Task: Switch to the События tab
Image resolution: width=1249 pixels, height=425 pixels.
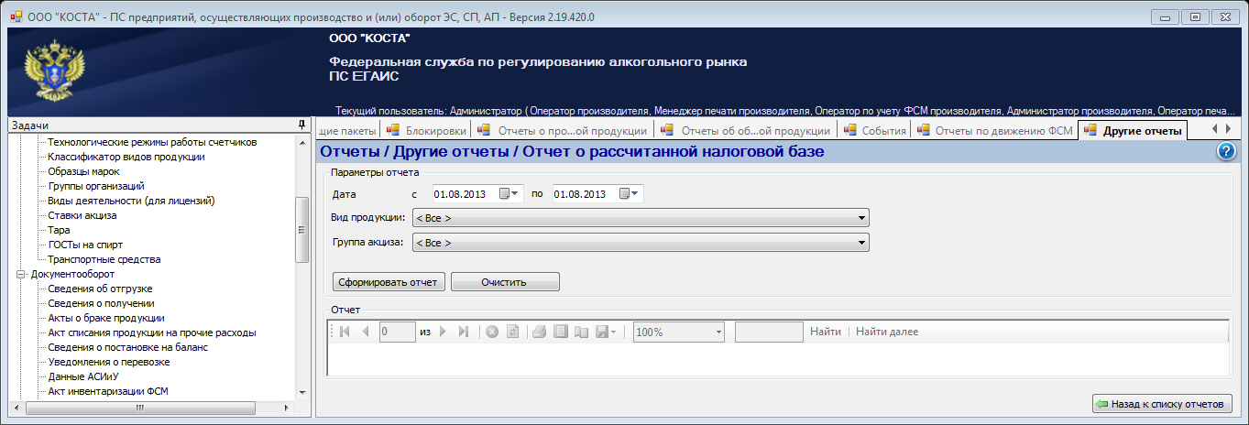Action: pyautogui.click(x=875, y=130)
